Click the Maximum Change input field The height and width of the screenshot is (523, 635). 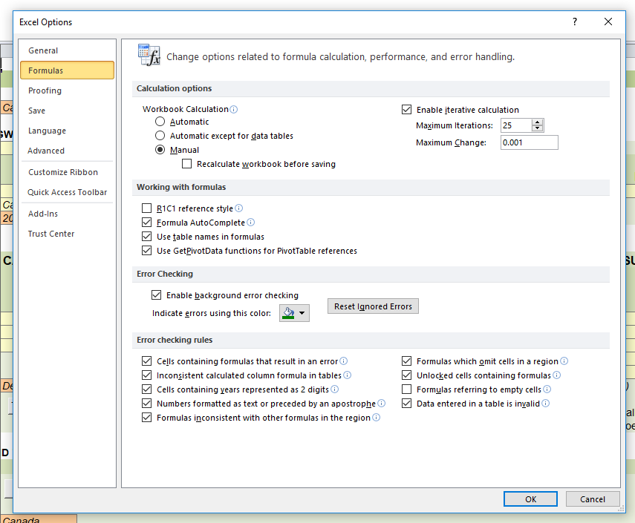530,142
